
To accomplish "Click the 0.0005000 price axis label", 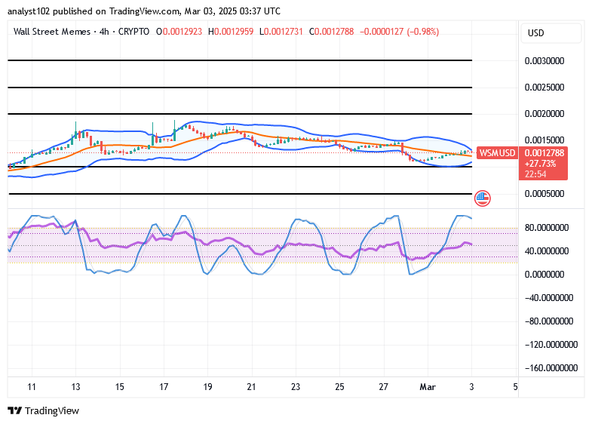I will pyautogui.click(x=544, y=194).
